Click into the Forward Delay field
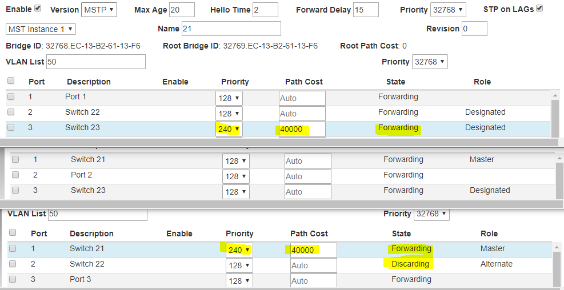Image resolution: width=564 pixels, height=290 pixels. (x=366, y=10)
